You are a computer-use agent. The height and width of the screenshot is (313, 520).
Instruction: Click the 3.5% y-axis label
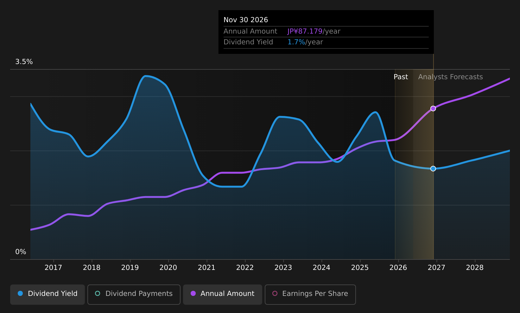click(x=24, y=62)
